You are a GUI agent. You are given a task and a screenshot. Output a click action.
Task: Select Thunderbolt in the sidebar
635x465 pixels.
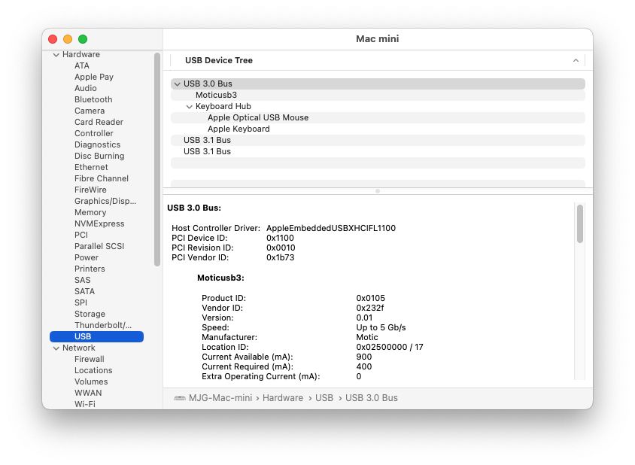pos(103,326)
